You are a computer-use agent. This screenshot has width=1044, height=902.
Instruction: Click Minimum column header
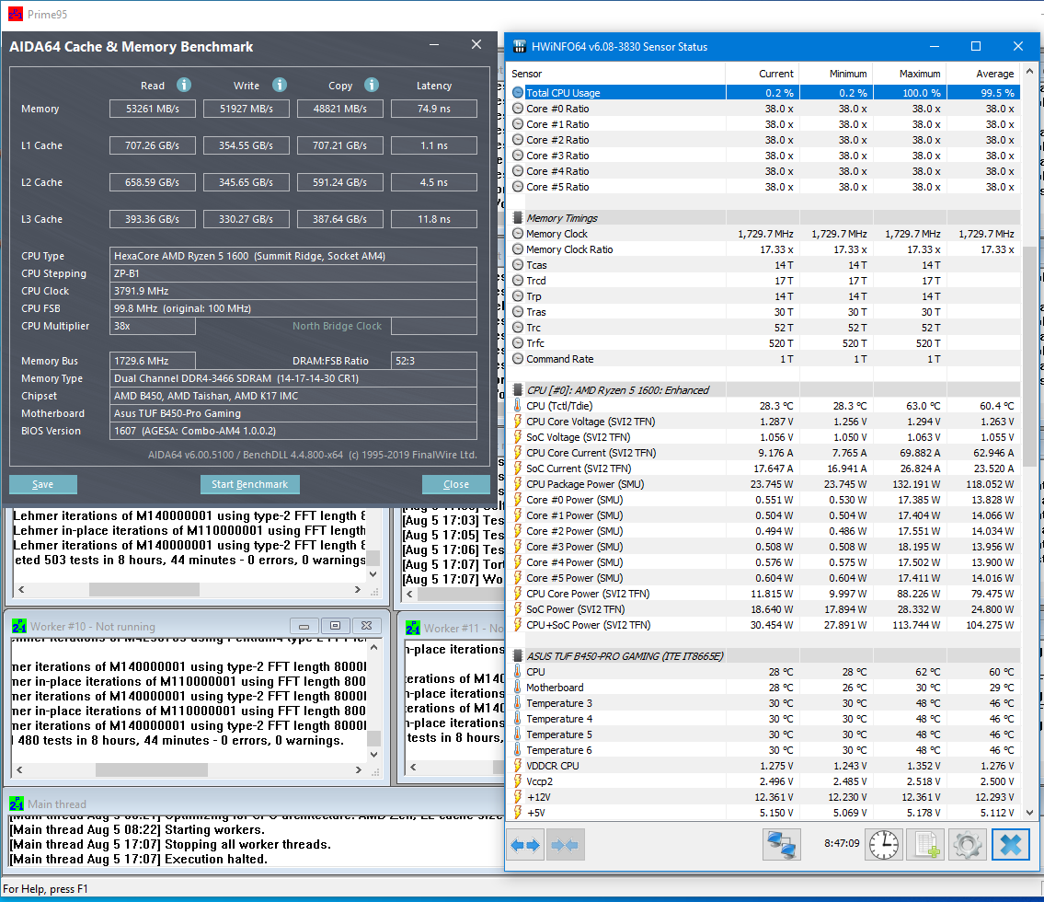836,74
